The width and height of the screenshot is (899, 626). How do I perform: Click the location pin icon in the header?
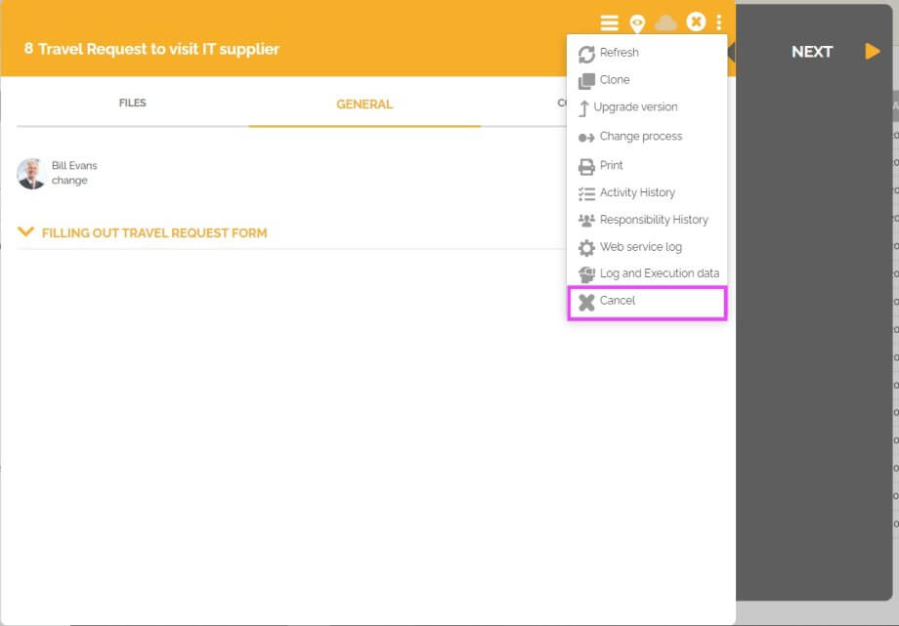pyautogui.click(x=638, y=21)
